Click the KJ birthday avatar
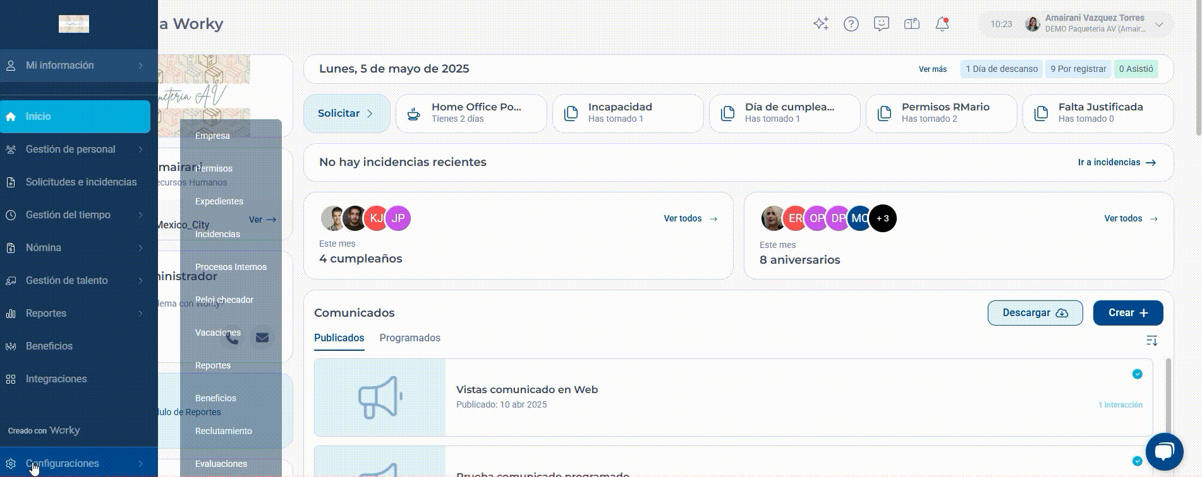Screen dimensions: 1202x477 pos(377,218)
